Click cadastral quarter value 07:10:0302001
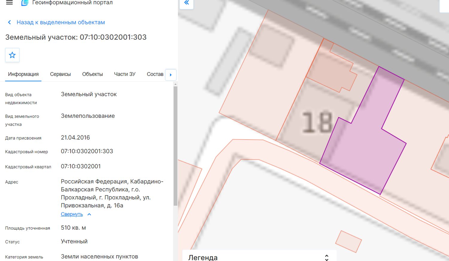 (x=81, y=166)
